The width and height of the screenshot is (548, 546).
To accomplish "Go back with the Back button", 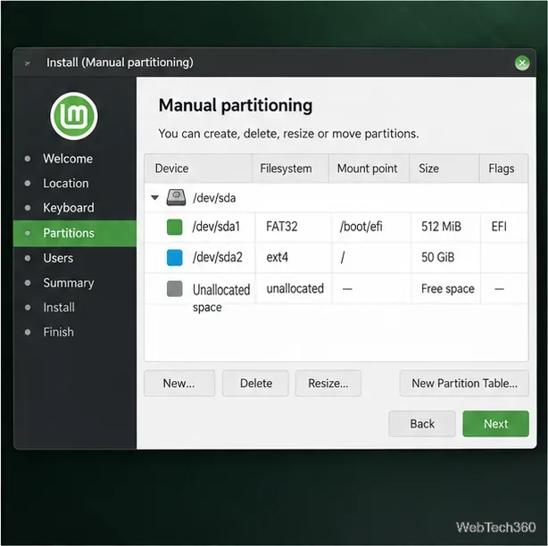I will click(x=422, y=424).
